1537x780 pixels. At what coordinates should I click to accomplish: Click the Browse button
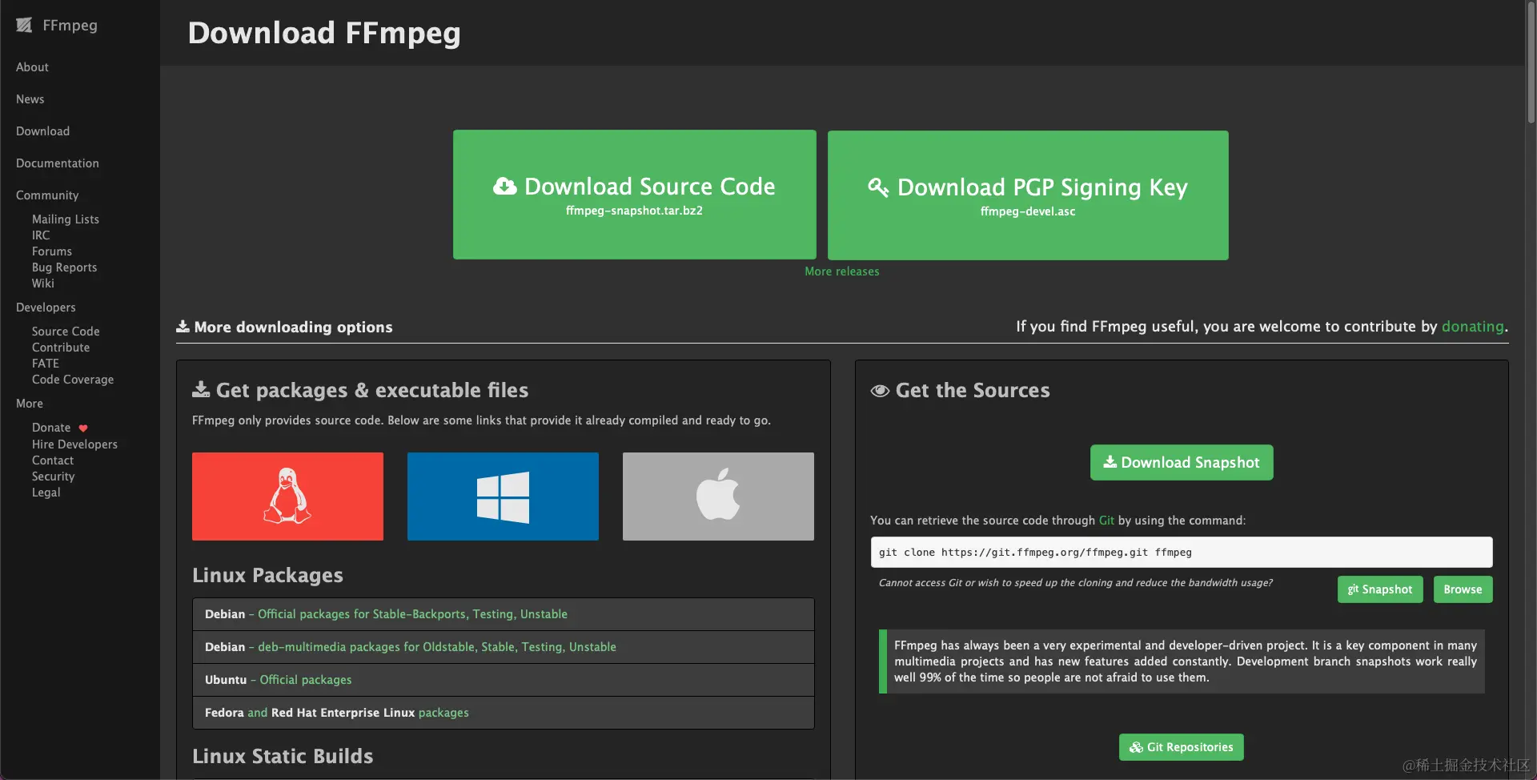[x=1463, y=589]
